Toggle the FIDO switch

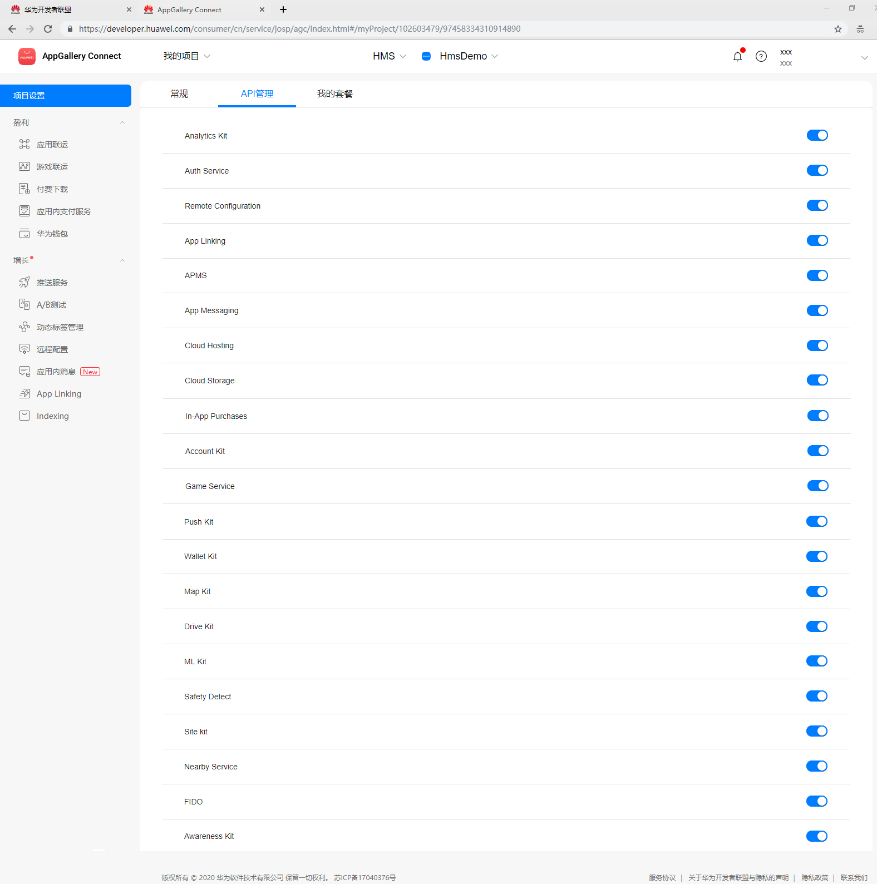[x=817, y=802]
